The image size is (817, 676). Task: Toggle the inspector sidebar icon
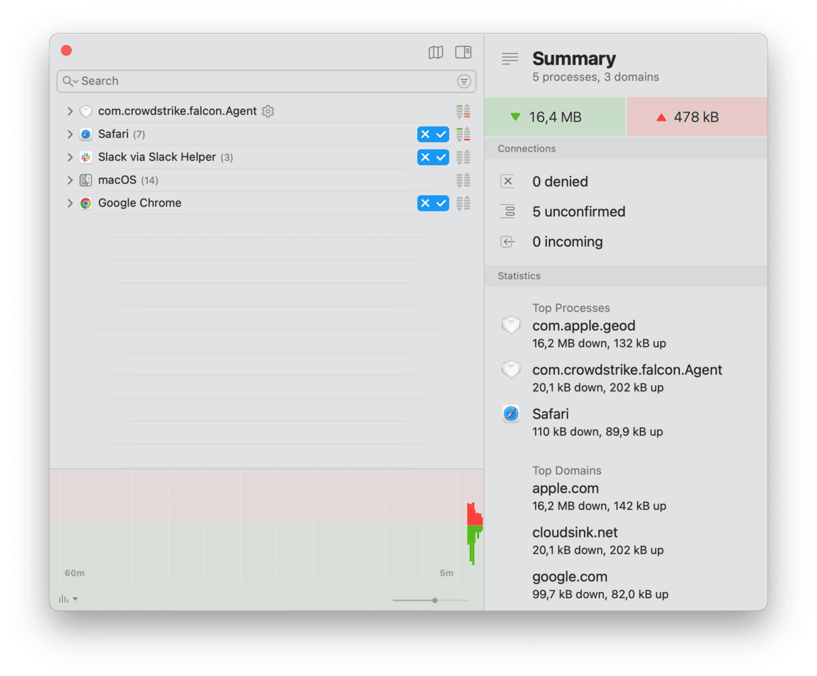463,52
